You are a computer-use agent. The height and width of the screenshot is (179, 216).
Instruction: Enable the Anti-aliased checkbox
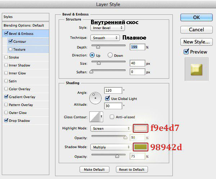tap(112, 117)
